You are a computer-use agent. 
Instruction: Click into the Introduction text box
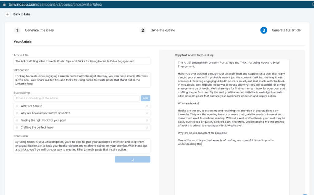pyautogui.click(x=82, y=80)
